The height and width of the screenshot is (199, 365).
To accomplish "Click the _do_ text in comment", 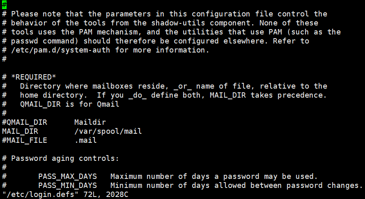I will pyautogui.click(x=138, y=95).
